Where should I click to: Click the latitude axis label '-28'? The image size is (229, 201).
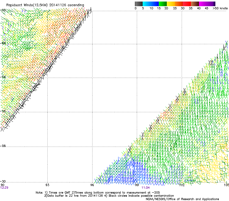[3, 146]
